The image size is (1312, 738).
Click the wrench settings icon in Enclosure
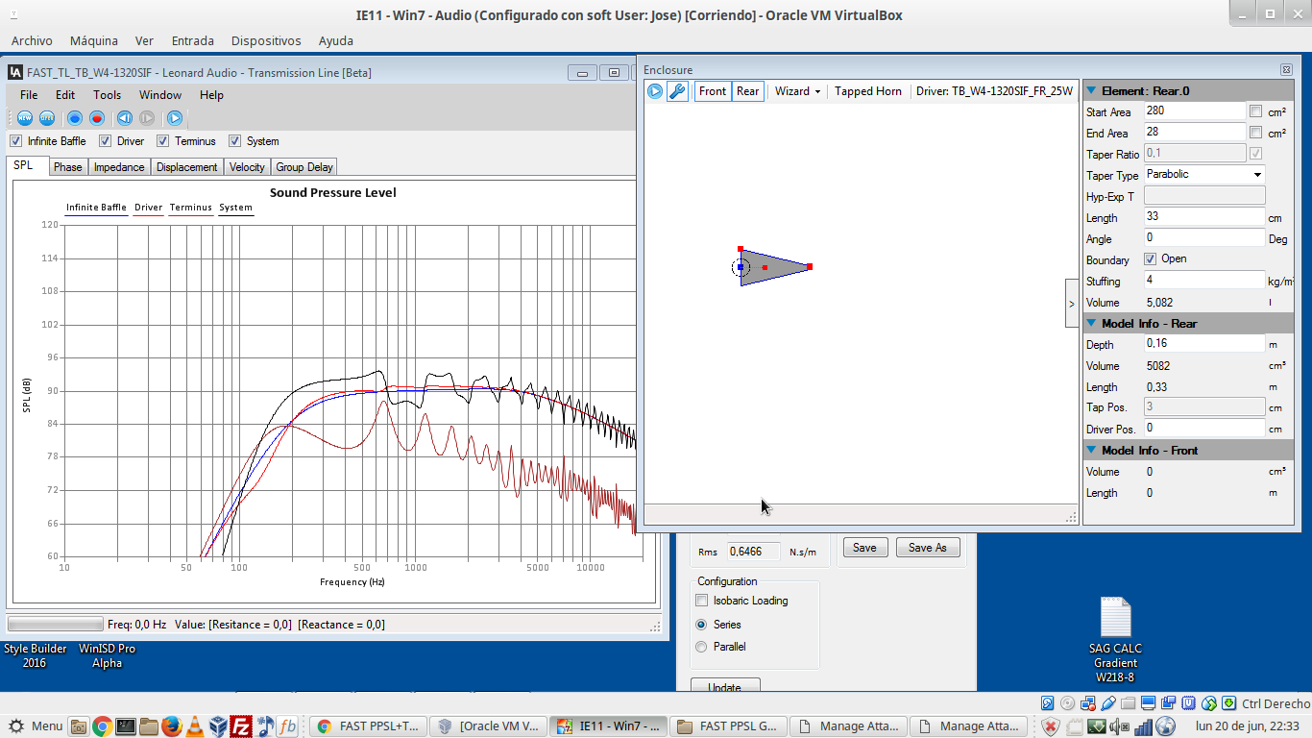[677, 91]
